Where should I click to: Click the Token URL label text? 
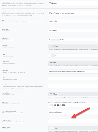click(x=5, y=70)
